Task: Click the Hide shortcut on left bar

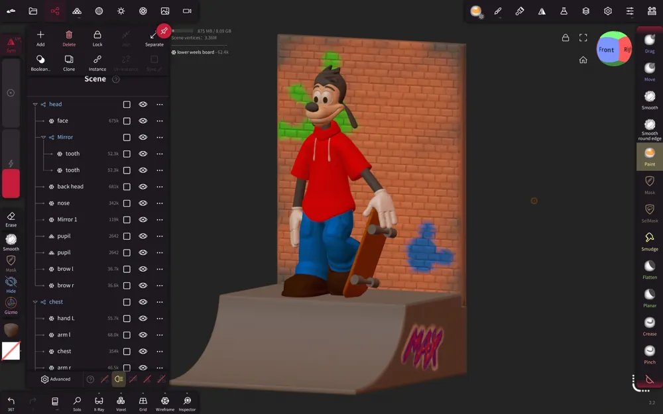Action: coord(11,285)
